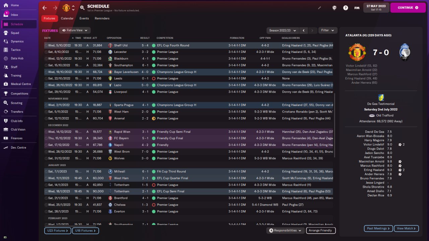Tick the Chelsea fixture row checkbox

tap(46, 205)
